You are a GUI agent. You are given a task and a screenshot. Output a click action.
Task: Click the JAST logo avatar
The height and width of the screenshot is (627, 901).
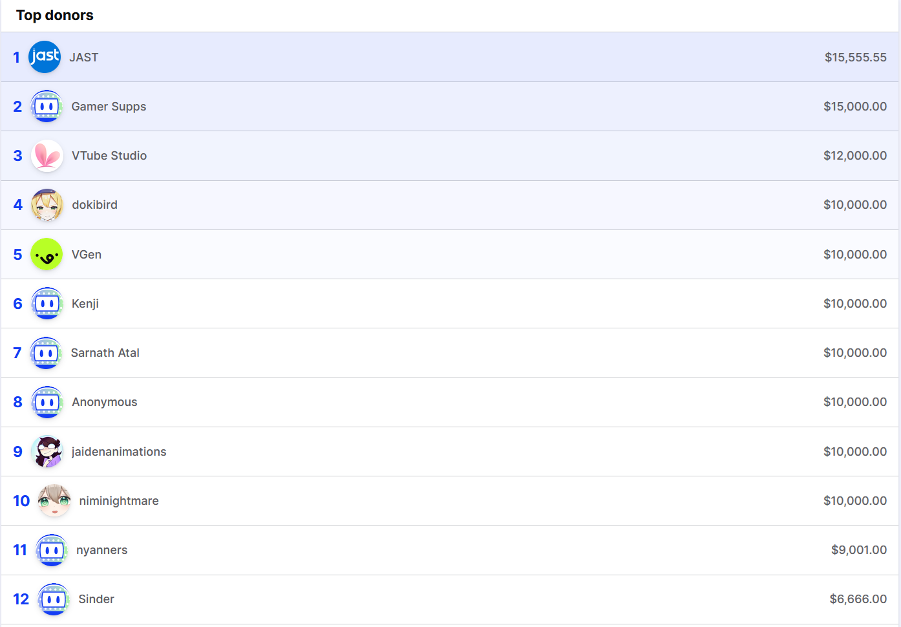[x=45, y=57]
